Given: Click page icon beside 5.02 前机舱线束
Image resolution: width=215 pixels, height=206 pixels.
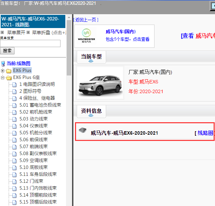Looking at the screenshot, I should pyautogui.click(x=15, y=112).
